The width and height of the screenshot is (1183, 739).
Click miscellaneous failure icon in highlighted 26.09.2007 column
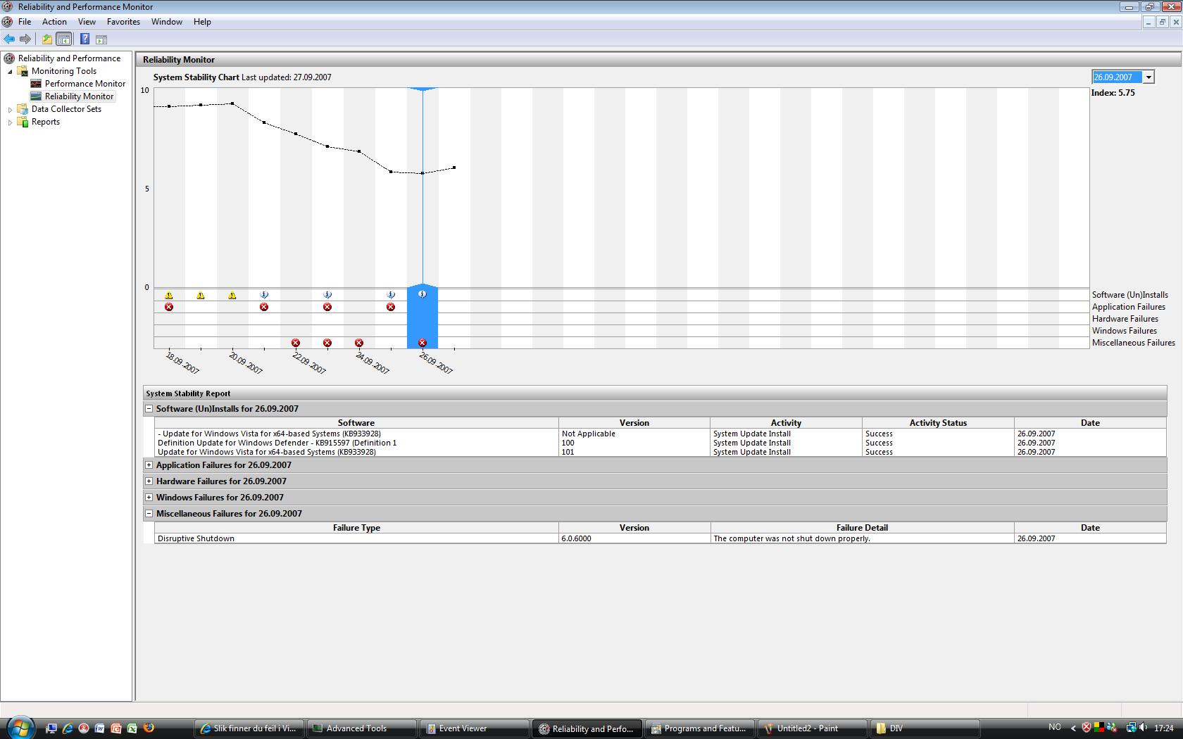[423, 343]
